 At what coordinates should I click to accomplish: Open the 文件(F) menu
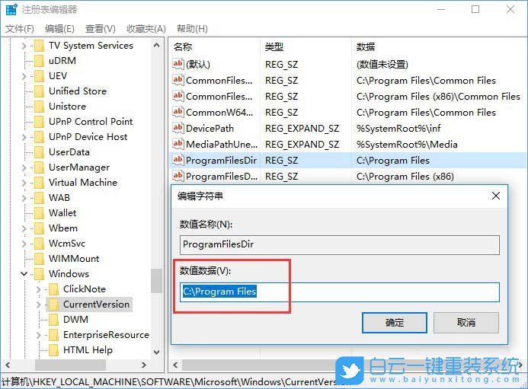(x=20, y=29)
